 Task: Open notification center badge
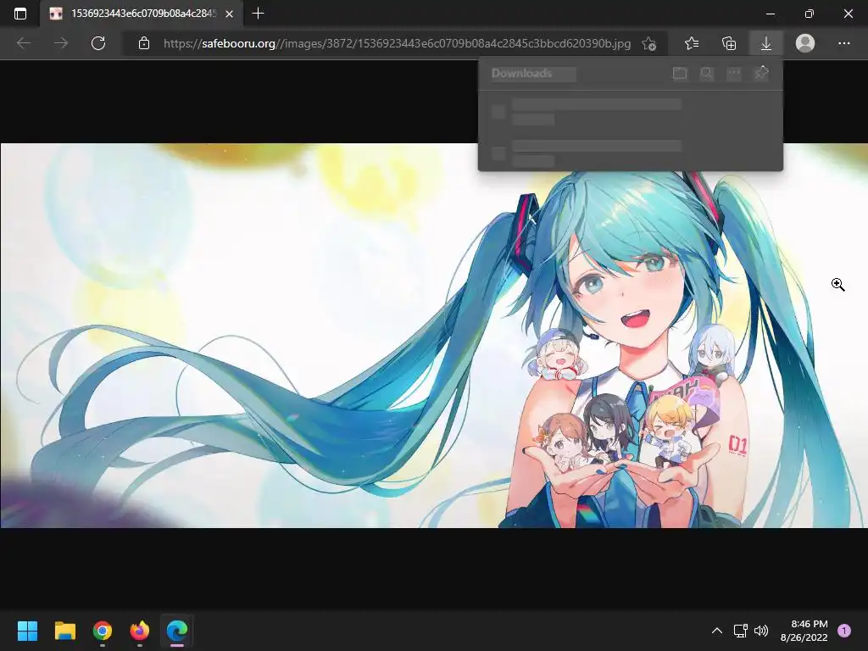[844, 630]
